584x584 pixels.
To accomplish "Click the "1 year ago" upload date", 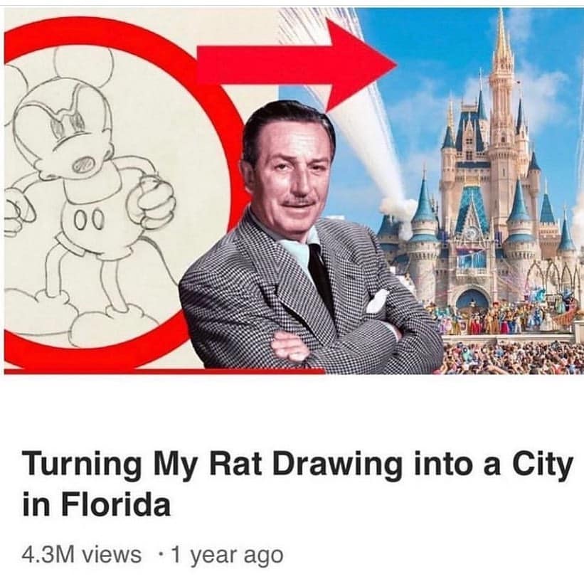I will pyautogui.click(x=227, y=556).
